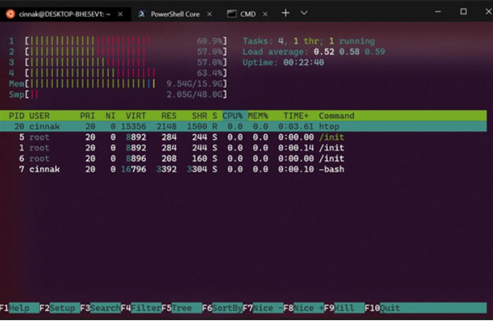
Task: Close the CMD tab
Action: click(265, 14)
